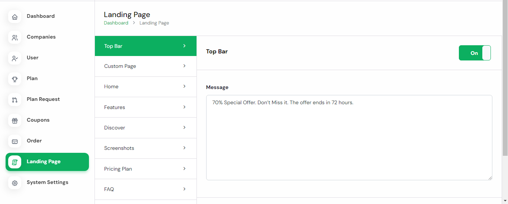Select Landing Page in the sidebar
508x204 pixels.
(44, 162)
